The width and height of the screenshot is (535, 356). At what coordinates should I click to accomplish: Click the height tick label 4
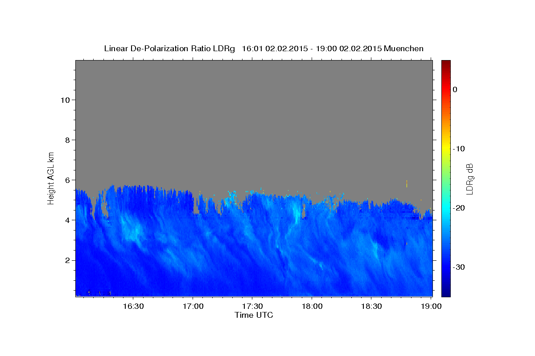tap(66, 220)
